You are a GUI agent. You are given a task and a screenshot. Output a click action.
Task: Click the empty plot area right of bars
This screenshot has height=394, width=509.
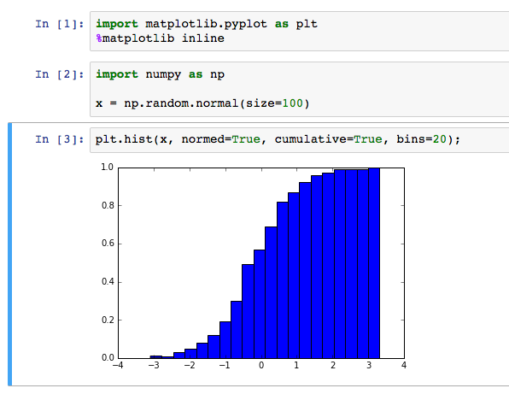click(392, 263)
